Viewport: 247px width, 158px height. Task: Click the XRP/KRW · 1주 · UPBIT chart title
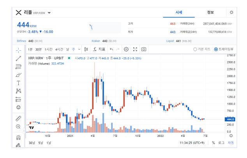[x=46, y=58]
